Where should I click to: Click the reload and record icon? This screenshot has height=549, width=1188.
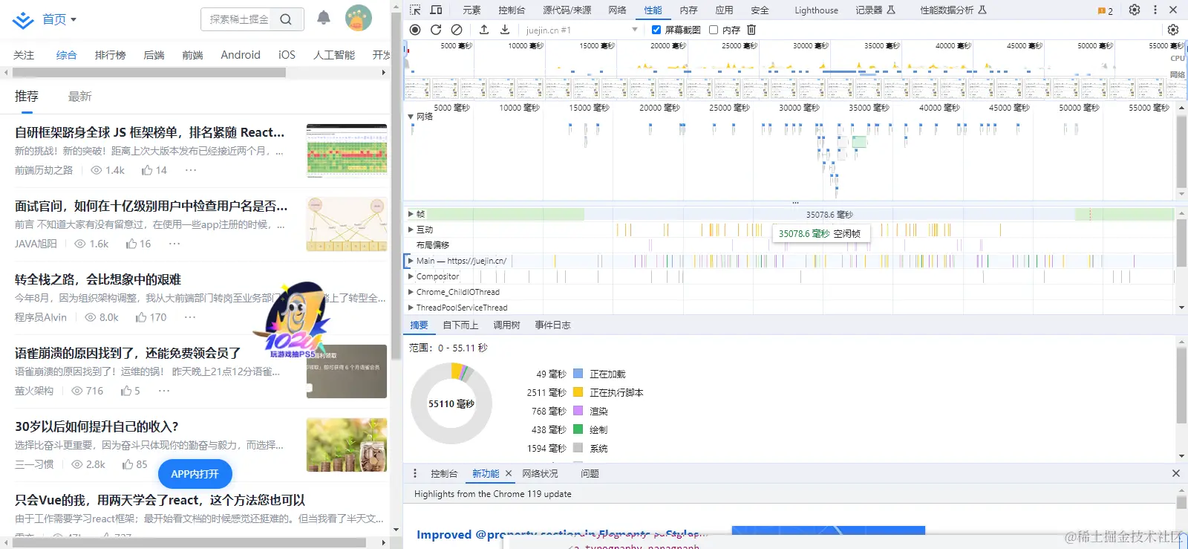436,30
